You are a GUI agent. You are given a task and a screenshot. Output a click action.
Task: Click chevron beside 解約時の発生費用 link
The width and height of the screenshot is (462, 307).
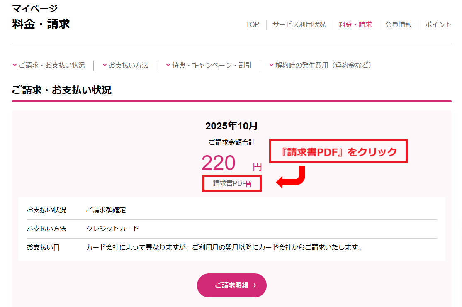[271, 65]
